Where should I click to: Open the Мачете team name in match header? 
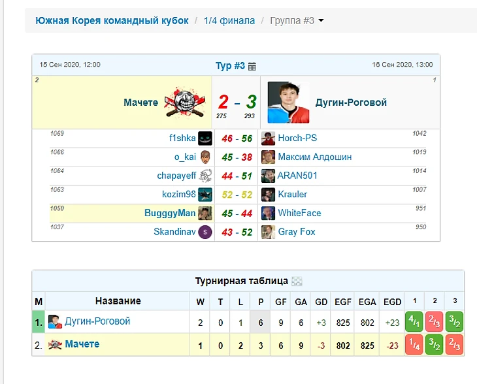pos(141,103)
